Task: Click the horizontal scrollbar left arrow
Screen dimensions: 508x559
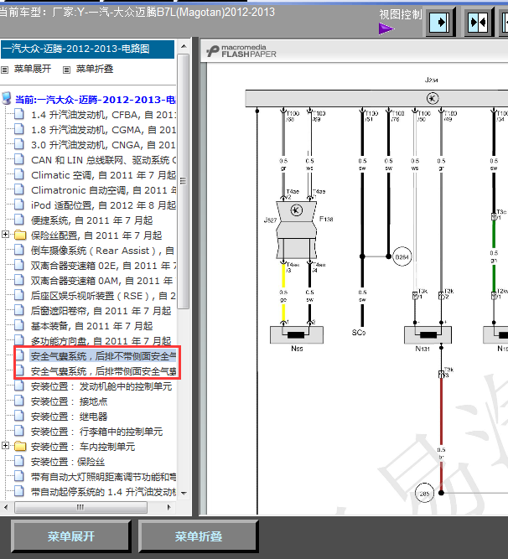Action: (x=6, y=507)
